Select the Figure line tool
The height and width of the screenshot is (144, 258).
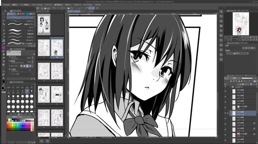point(3,68)
